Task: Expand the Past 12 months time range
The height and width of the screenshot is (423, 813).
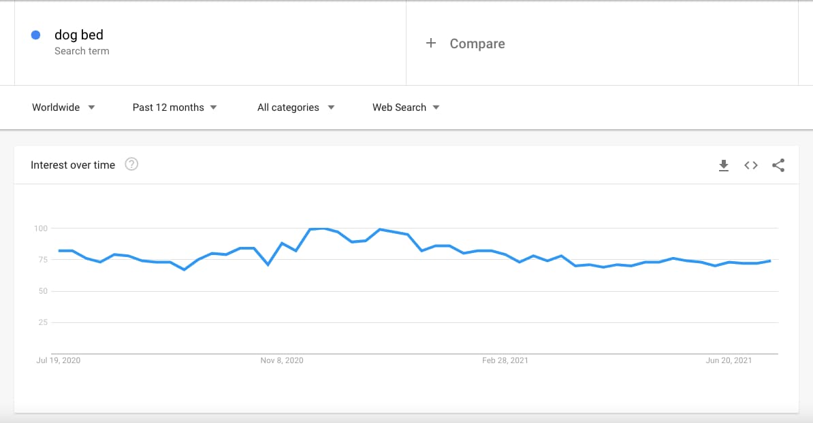Action: (x=175, y=107)
